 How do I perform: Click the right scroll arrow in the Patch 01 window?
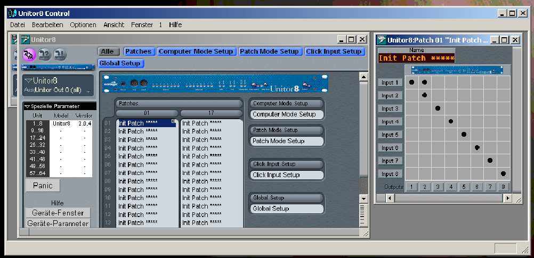508,198
